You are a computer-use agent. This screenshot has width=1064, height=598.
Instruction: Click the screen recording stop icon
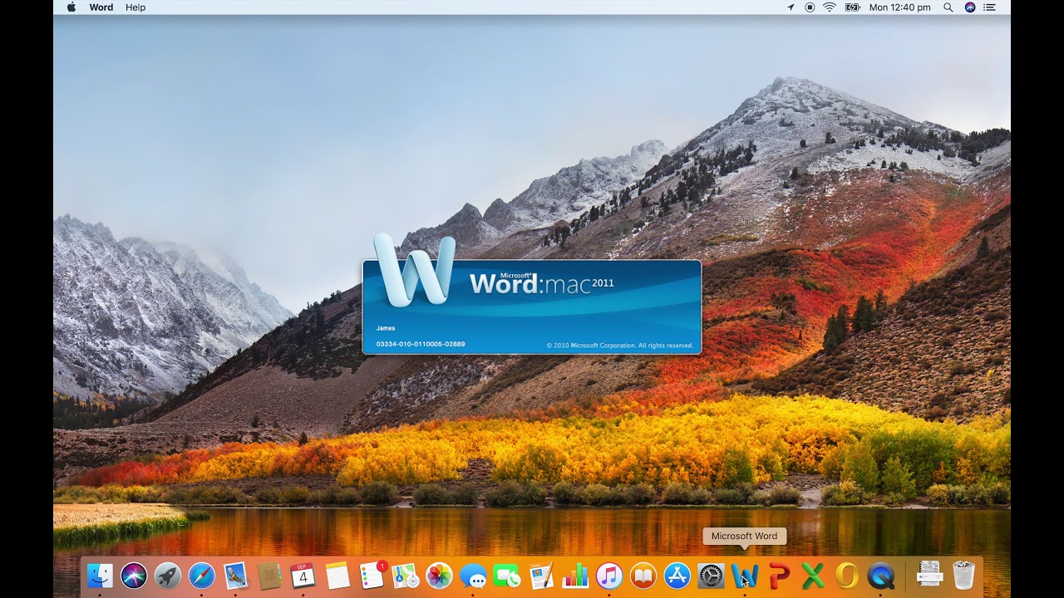tap(810, 7)
